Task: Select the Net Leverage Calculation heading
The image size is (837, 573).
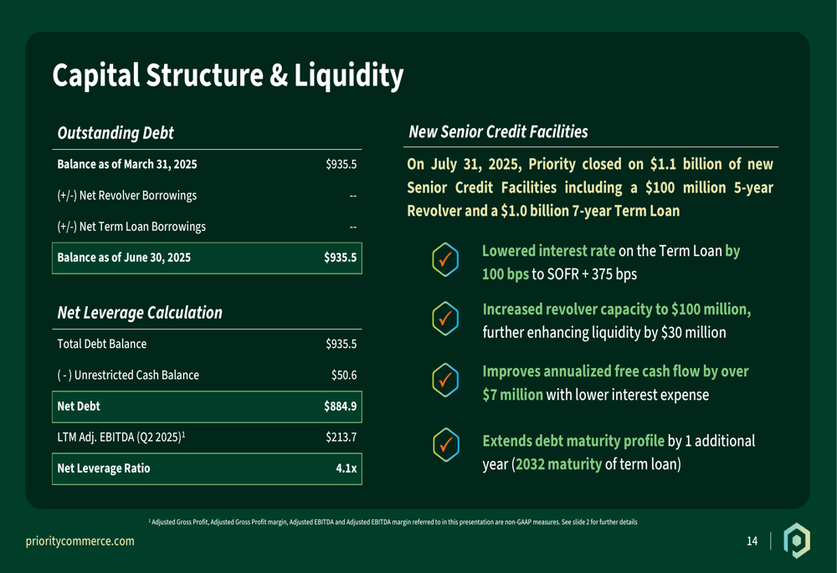Action: pyautogui.click(x=140, y=313)
